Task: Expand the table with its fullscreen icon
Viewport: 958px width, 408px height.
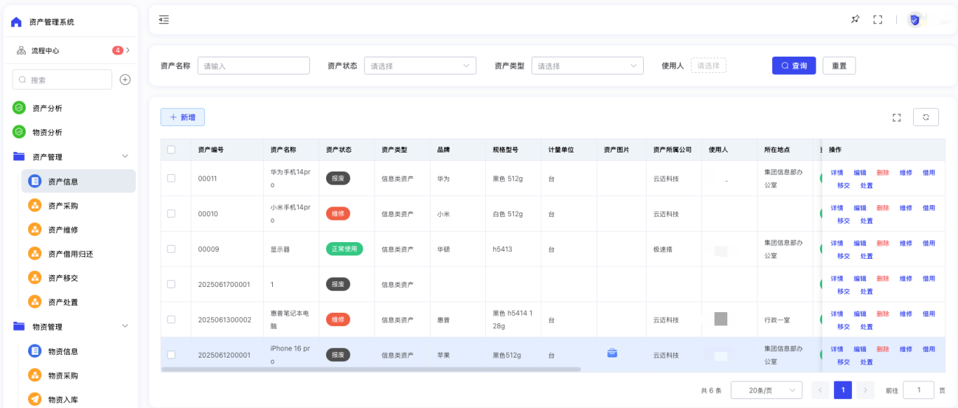Action: click(896, 118)
